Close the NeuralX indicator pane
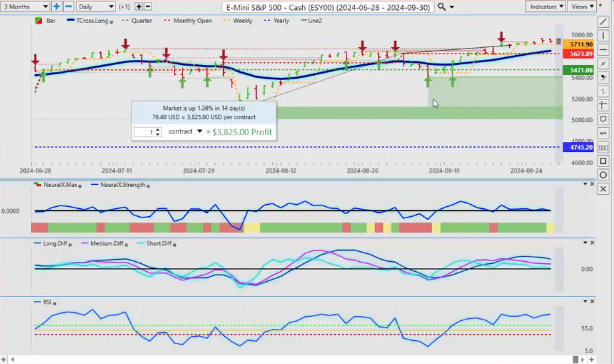 (x=592, y=184)
